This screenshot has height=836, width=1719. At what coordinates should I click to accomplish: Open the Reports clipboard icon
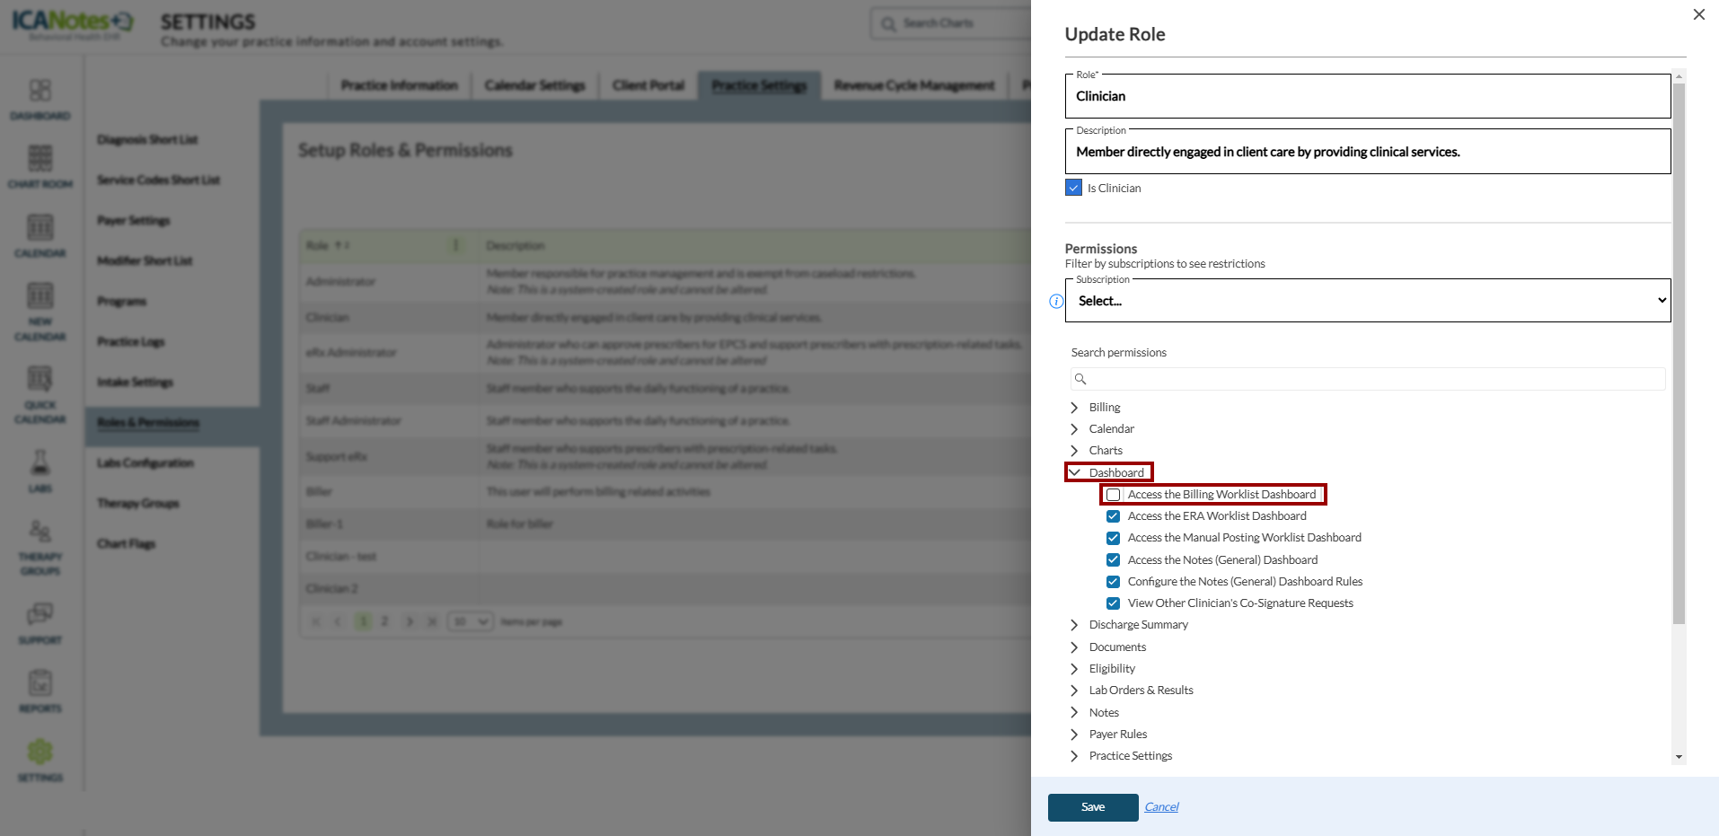tap(40, 682)
